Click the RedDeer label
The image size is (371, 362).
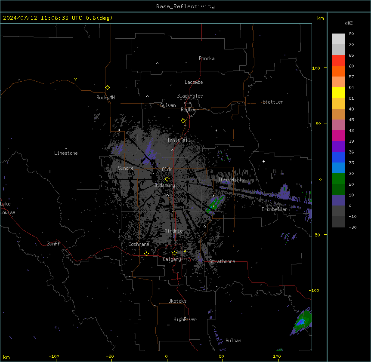tap(189, 110)
